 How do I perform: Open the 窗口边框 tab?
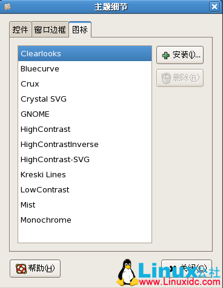[50, 30]
